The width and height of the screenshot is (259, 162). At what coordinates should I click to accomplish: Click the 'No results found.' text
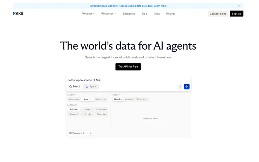(151, 118)
